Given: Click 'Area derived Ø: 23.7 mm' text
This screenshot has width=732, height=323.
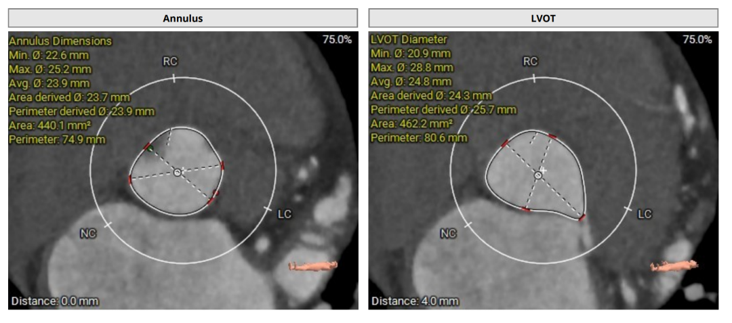Looking at the screenshot, I should click(x=70, y=97).
